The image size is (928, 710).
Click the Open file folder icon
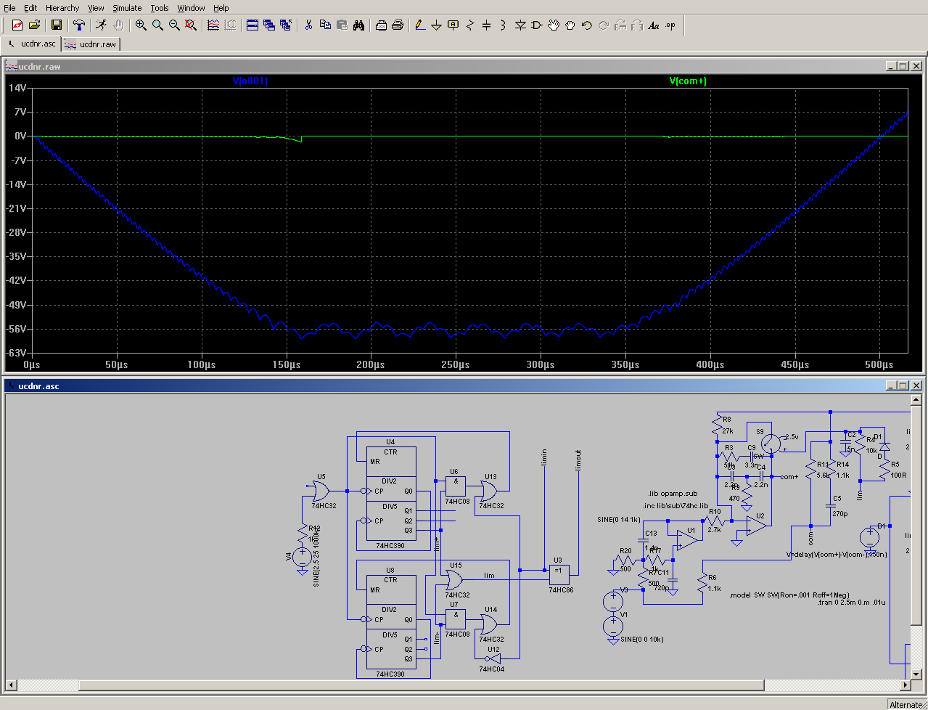[x=34, y=25]
